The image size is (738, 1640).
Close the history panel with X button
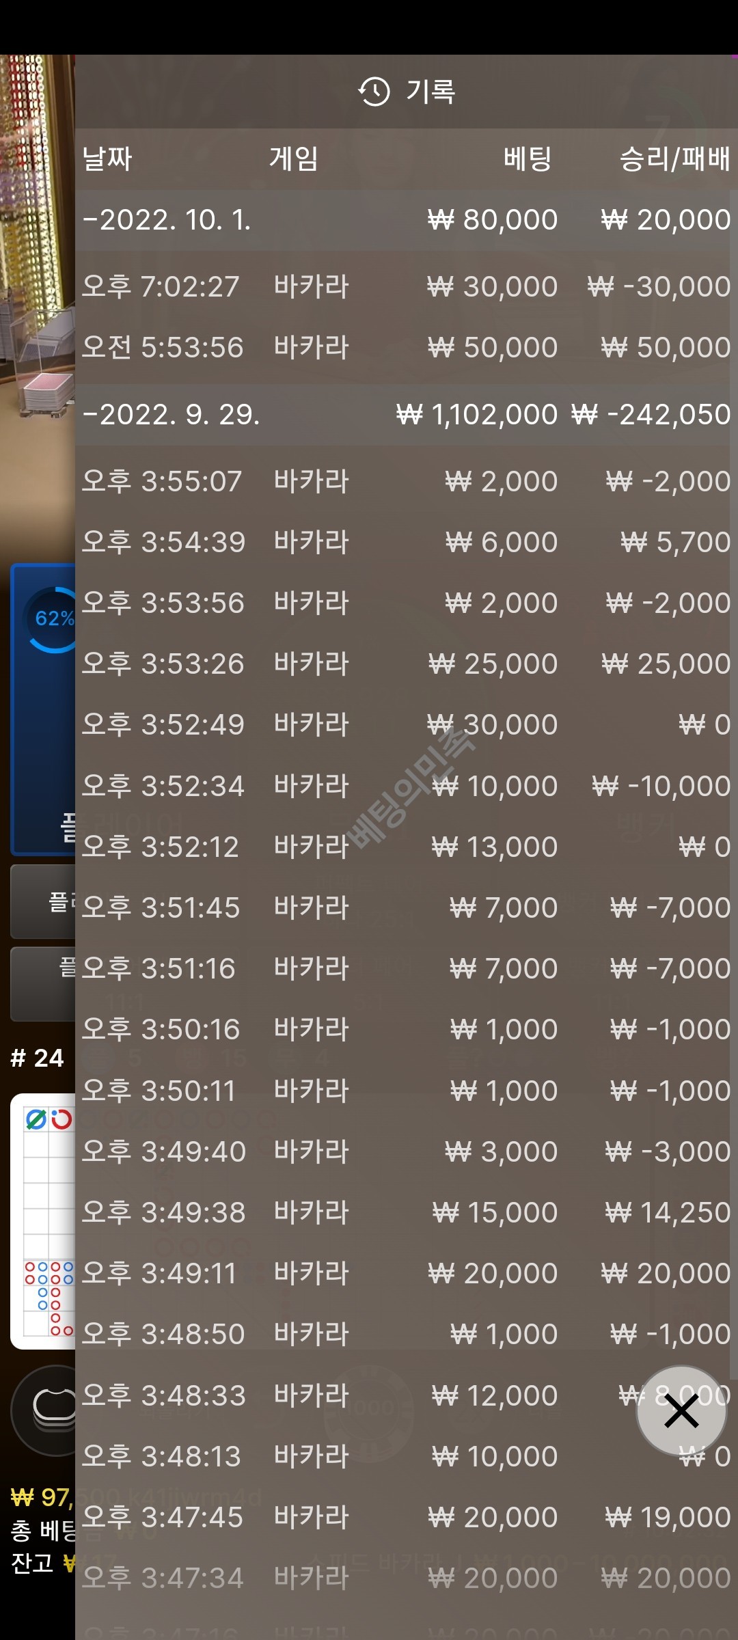681,1410
